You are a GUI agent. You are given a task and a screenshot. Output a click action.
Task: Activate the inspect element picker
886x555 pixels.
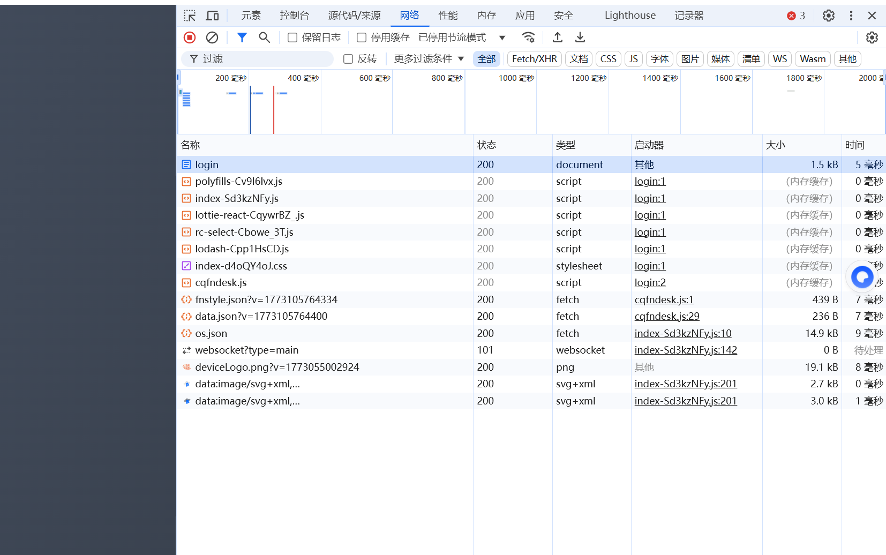click(x=190, y=16)
